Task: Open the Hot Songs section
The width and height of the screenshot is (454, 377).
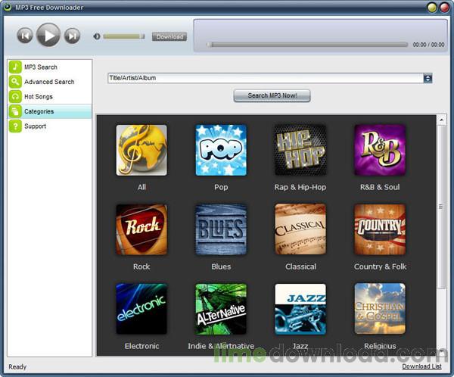Action: tap(38, 97)
